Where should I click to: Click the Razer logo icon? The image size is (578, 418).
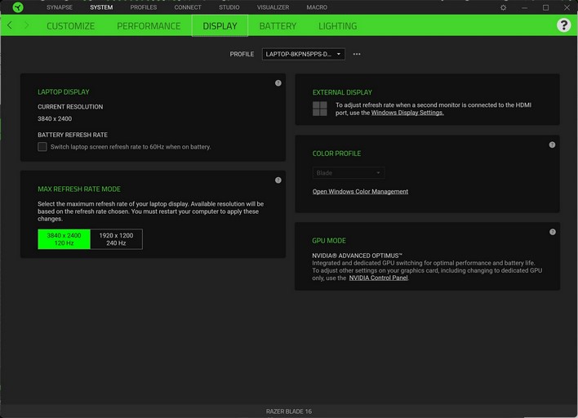click(x=18, y=7)
